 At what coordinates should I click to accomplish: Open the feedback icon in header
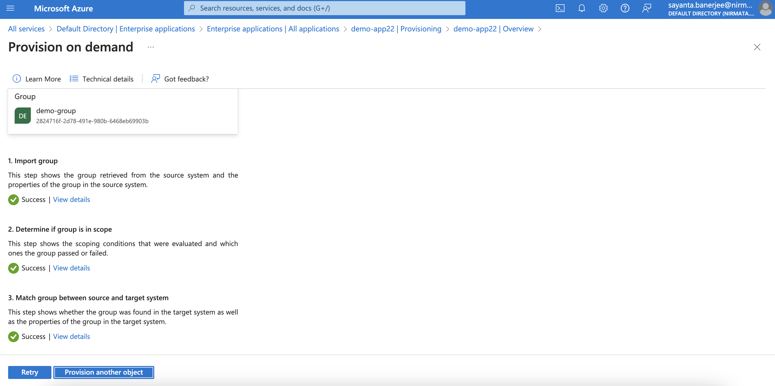point(646,8)
